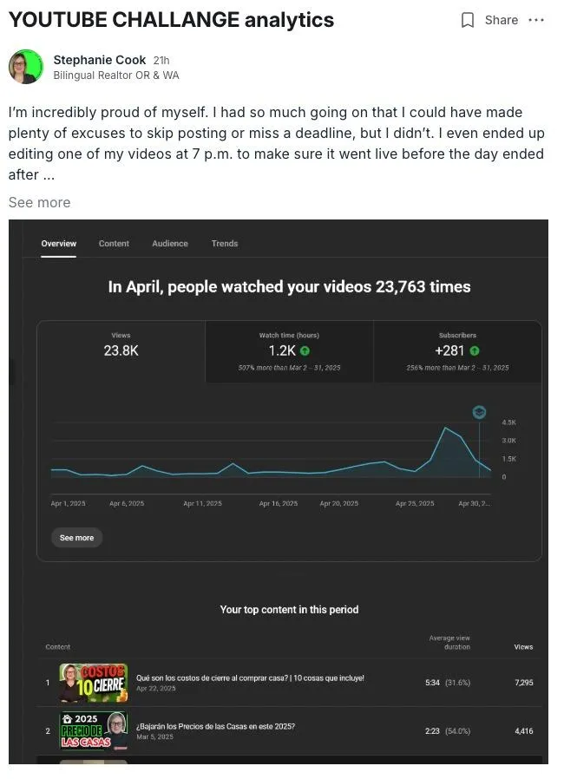Viewport: 564px width, 779px height.
Task: Select the Subscribers +281 metric card
Action: [457, 351]
